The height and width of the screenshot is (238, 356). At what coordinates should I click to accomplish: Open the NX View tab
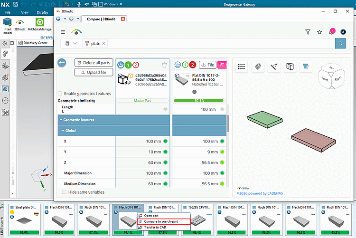pos(25,12)
